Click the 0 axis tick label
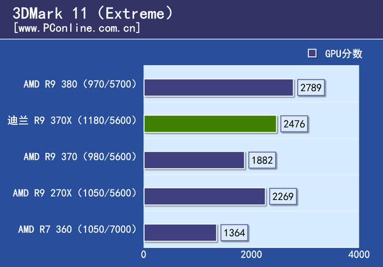 pos(144,254)
